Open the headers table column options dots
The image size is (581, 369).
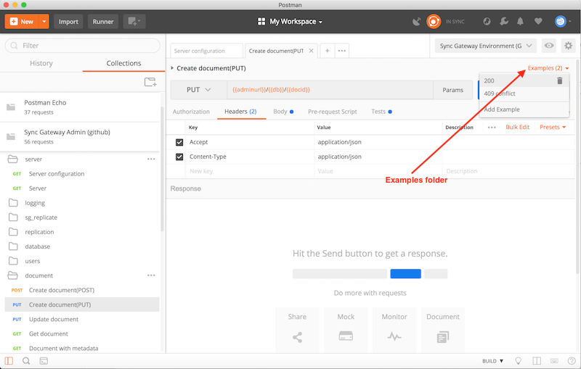point(492,127)
